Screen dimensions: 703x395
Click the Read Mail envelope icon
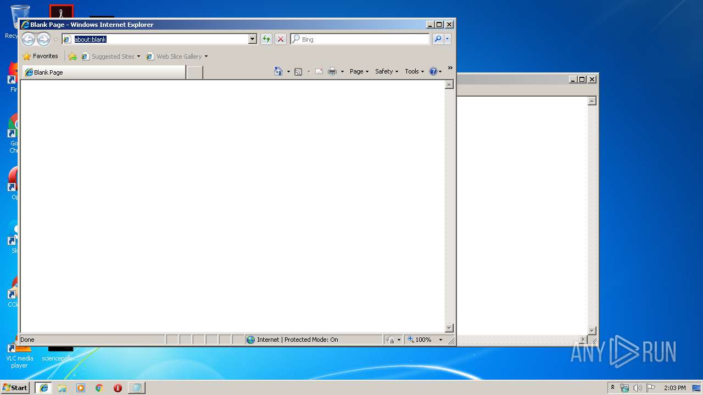(319, 71)
